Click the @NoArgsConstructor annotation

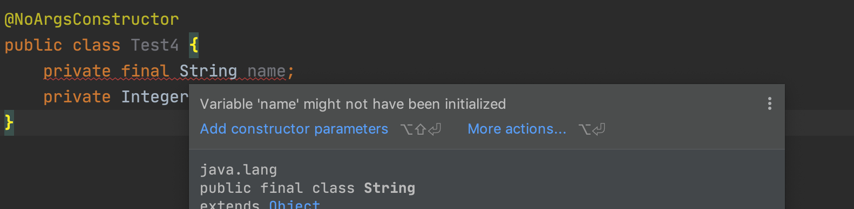(x=91, y=19)
